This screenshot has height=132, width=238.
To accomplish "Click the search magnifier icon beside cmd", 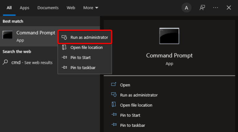I will point(5,62).
